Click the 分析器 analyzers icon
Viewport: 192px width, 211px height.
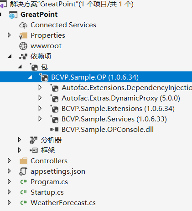[x=34, y=140]
